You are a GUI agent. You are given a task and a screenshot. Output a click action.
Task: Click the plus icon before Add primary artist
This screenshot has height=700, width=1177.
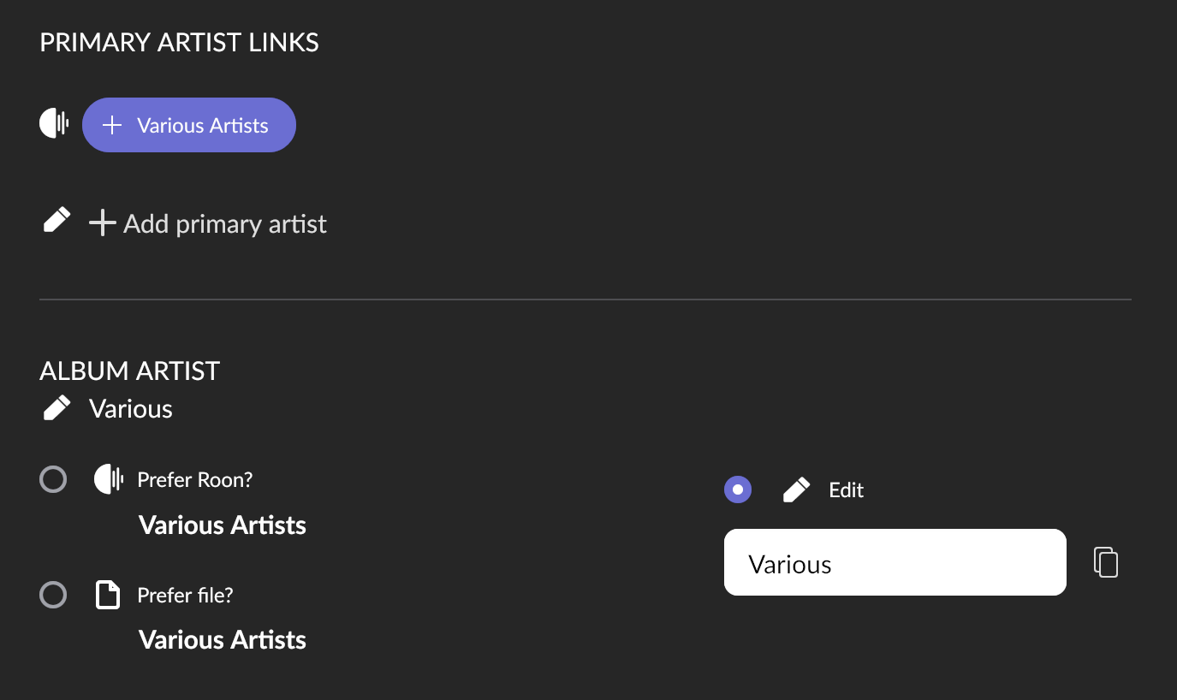[103, 224]
